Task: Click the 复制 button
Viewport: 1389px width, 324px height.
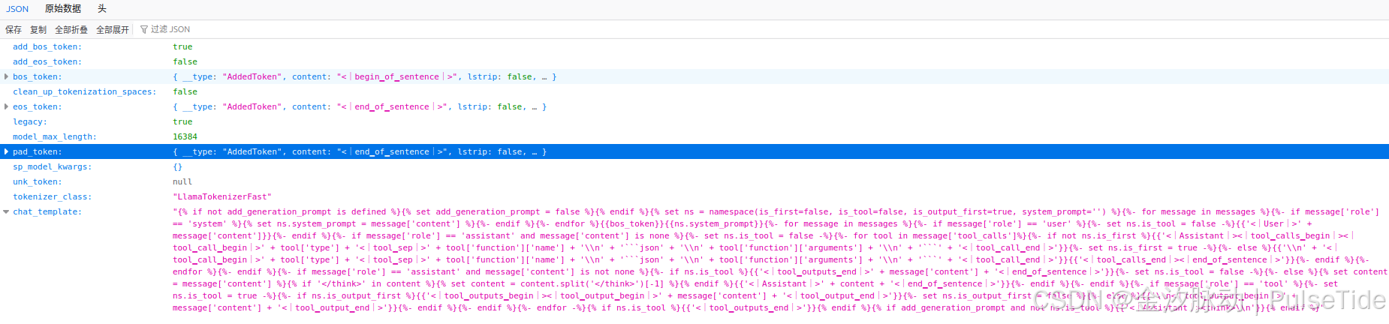Action: tap(38, 29)
